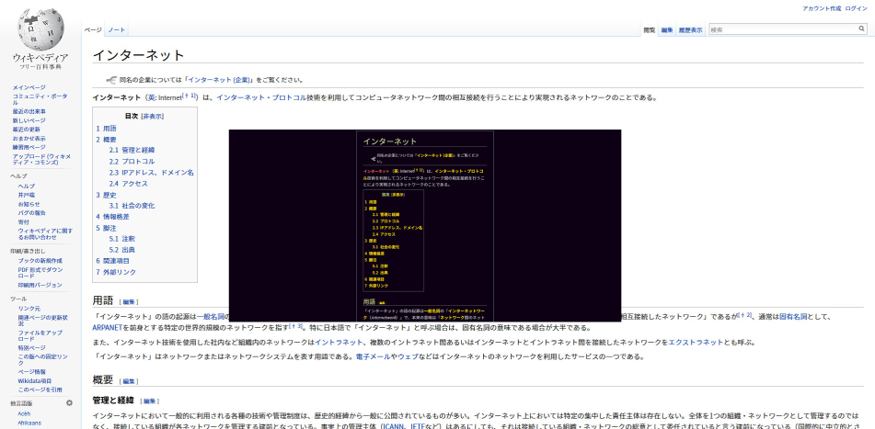Open 練習用ページ sidebar link
This screenshot has width=875, height=429.
[29, 147]
